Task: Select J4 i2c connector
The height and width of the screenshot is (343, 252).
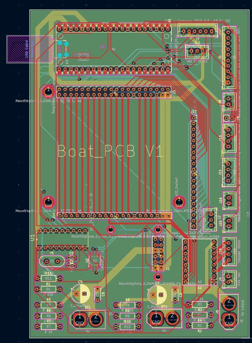Action: tap(229, 279)
